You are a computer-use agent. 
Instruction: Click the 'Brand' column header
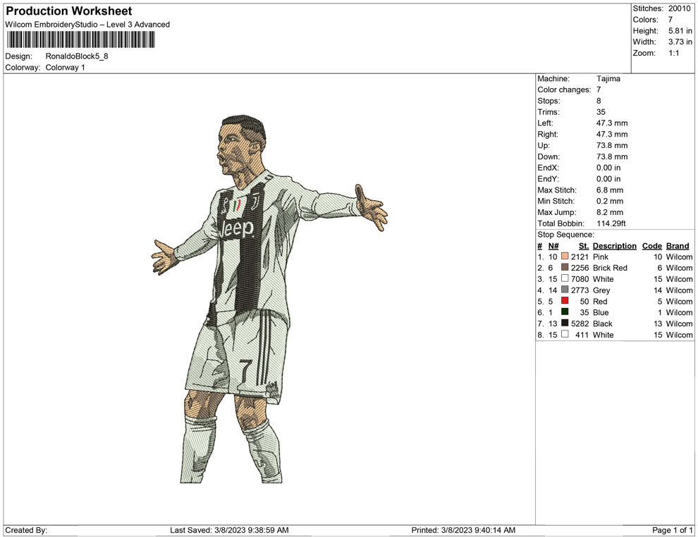678,246
